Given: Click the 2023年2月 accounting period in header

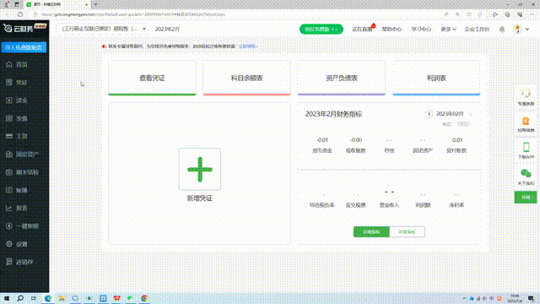Looking at the screenshot, I should (x=167, y=30).
